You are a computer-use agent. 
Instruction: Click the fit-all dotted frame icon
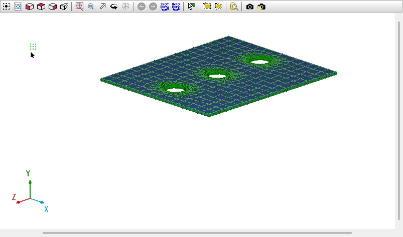[6, 7]
